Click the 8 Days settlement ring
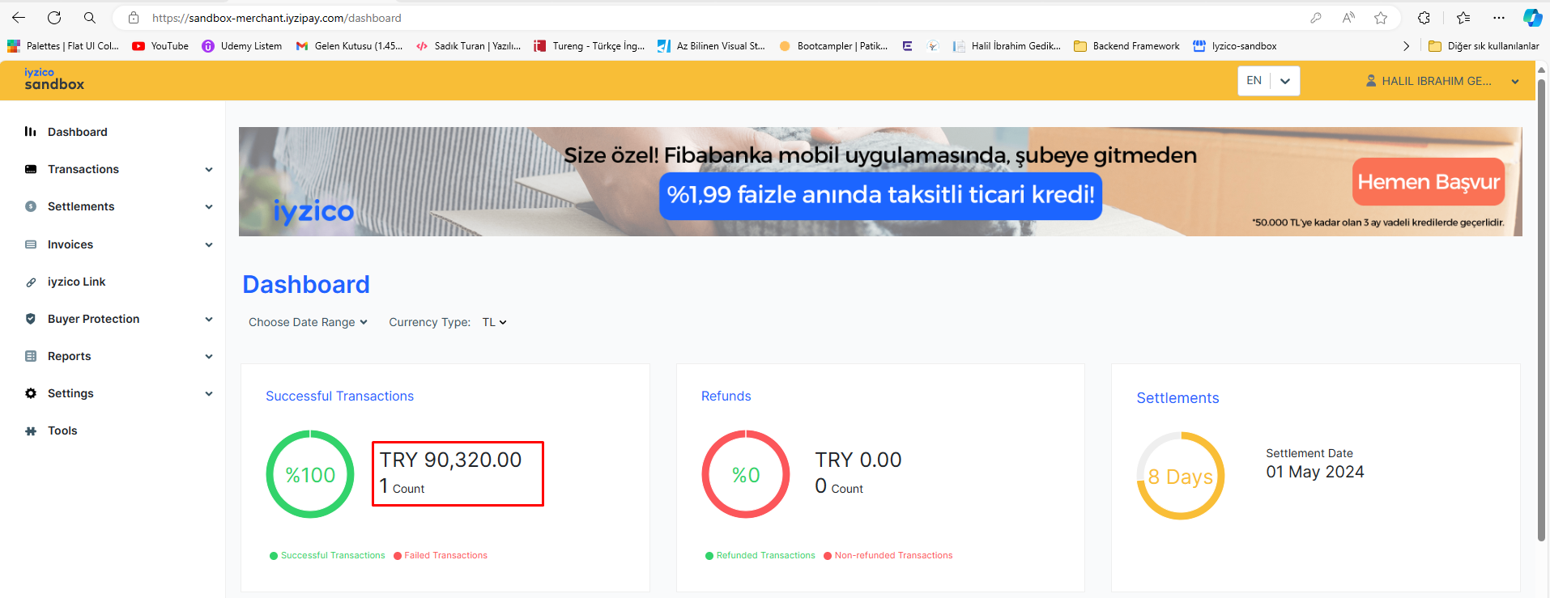1550x598 pixels. coord(1181,476)
